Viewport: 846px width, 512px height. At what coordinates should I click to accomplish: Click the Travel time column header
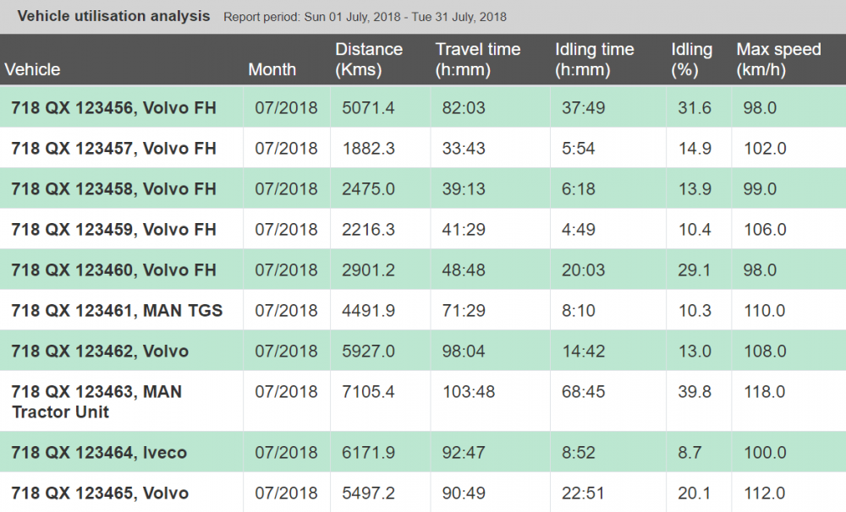[x=478, y=59]
